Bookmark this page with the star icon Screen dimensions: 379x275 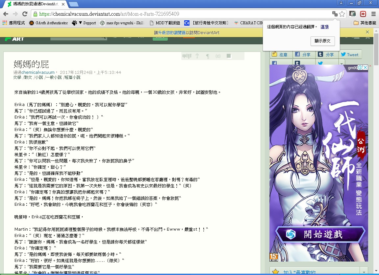click(x=342, y=14)
